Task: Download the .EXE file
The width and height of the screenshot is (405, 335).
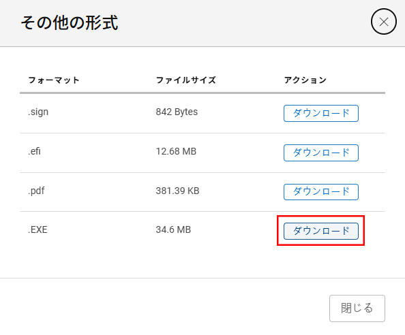Action: [321, 231]
